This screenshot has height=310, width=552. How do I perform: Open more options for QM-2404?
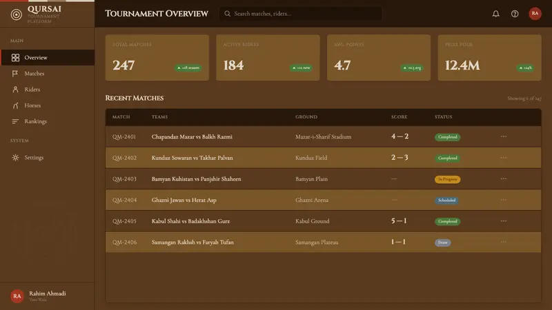pos(504,200)
